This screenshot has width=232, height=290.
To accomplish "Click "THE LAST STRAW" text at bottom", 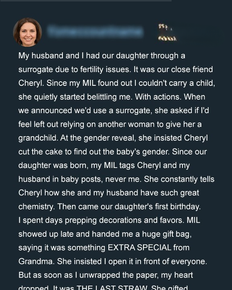I will pyautogui.click(x=112, y=288).
